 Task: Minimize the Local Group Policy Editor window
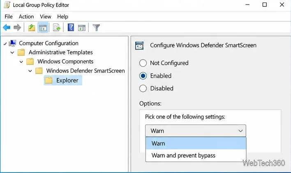point(247,5)
